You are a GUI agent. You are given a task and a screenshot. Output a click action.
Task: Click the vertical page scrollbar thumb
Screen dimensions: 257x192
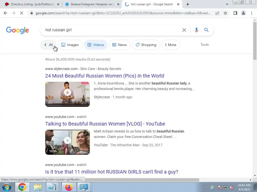pos(255,41)
